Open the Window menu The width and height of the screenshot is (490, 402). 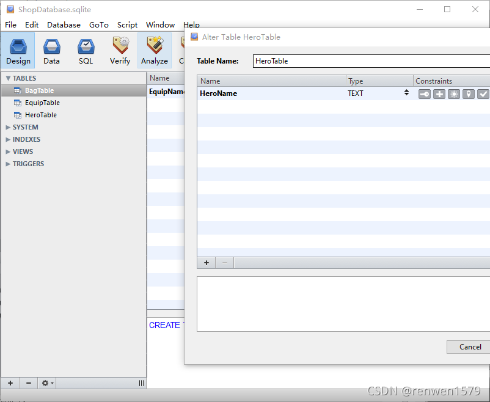click(x=160, y=24)
